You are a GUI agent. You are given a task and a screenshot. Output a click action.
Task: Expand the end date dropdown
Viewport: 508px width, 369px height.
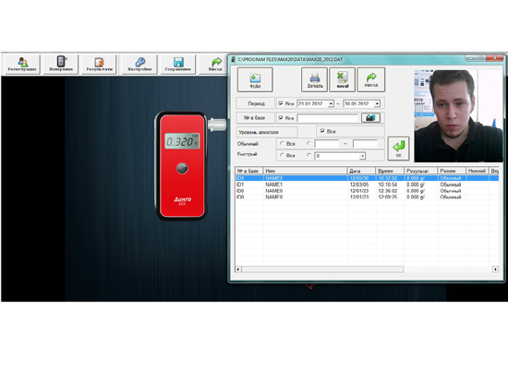(377, 104)
